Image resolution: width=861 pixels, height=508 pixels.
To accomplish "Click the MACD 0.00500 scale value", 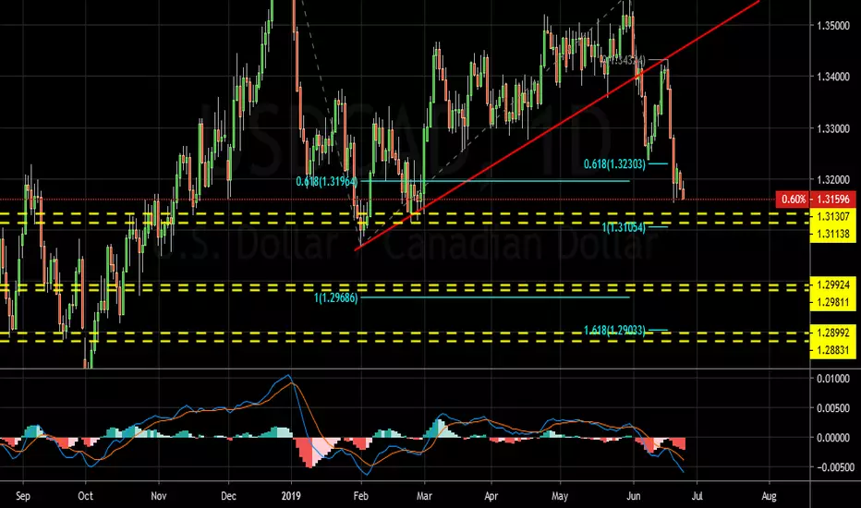I will pos(833,408).
